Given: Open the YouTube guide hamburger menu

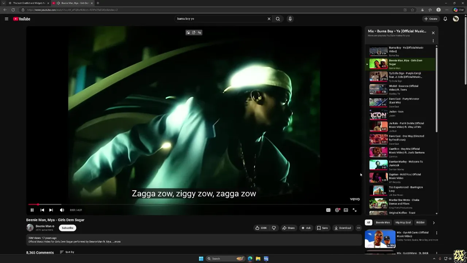Looking at the screenshot, I should click(x=7, y=19).
